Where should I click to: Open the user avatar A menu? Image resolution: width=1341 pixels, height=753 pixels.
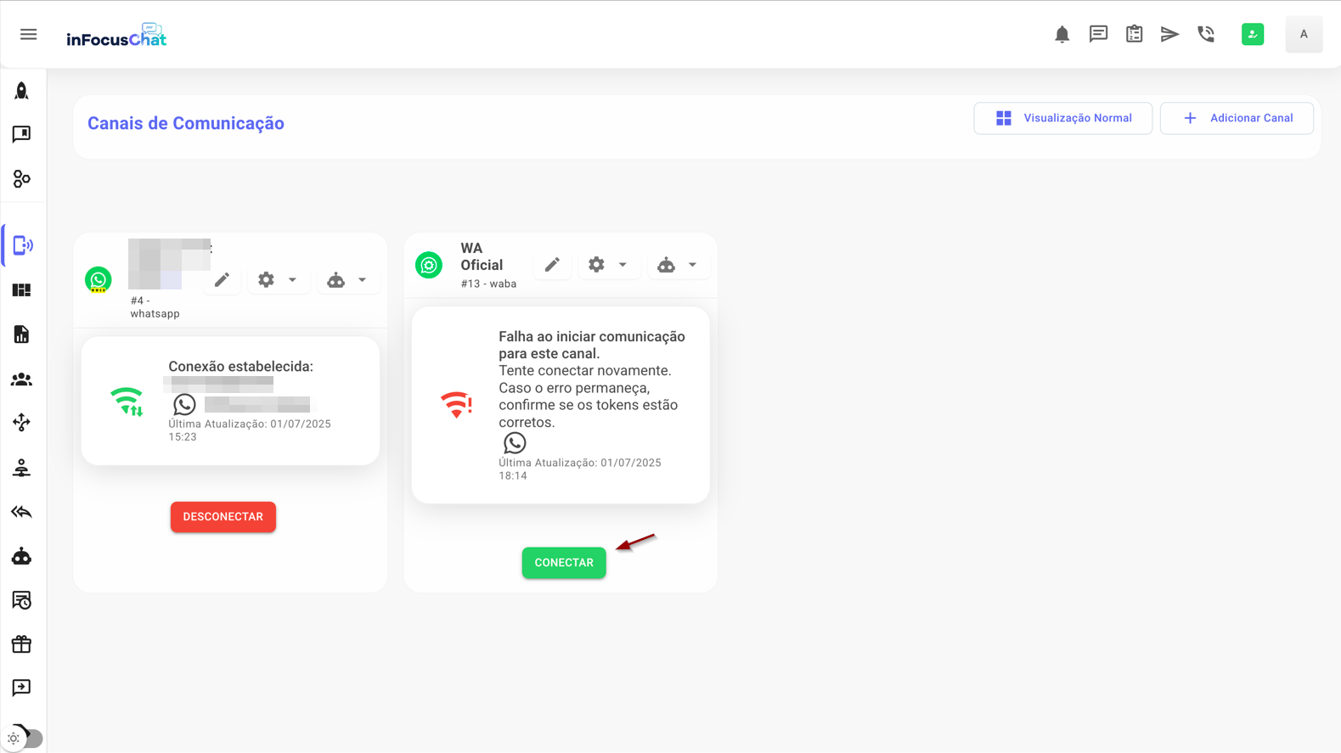pos(1303,34)
